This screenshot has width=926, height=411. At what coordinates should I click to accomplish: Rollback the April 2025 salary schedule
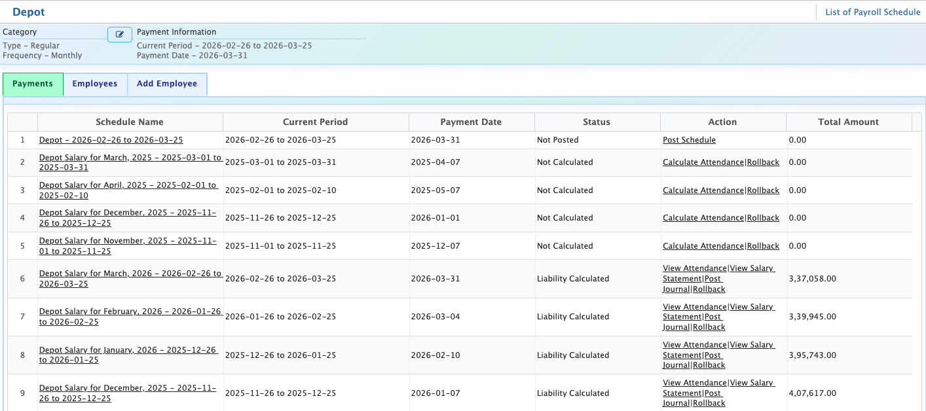point(763,190)
